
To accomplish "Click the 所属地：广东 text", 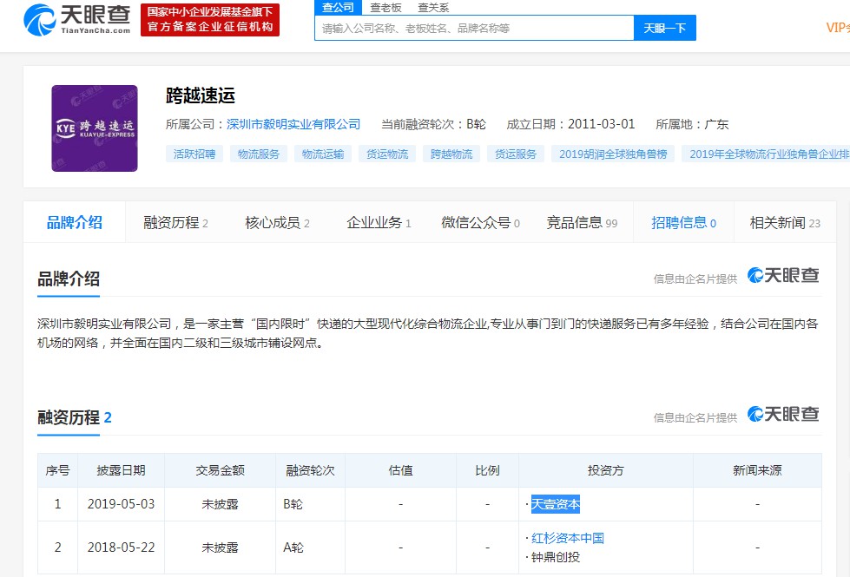I will 692,124.
